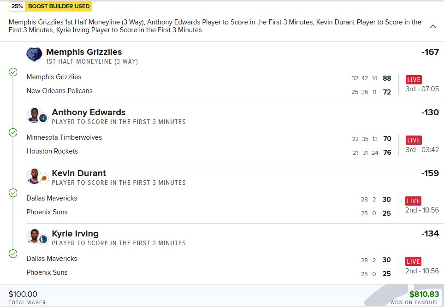Click Rockets total score 76
444x307 pixels.
[387, 153]
